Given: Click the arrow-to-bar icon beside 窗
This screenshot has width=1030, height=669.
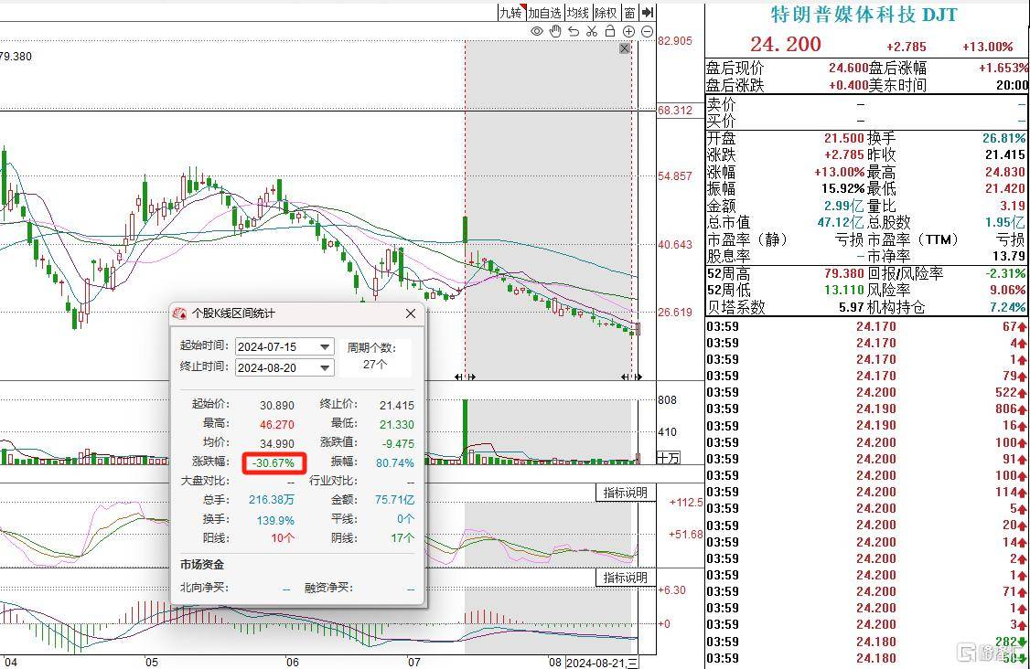Looking at the screenshot, I should tap(648, 13).
